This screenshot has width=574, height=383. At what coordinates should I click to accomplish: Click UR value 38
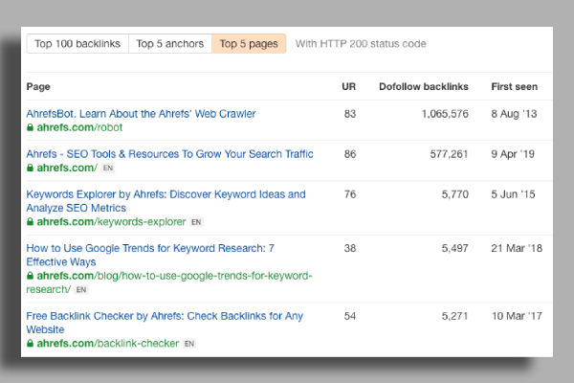pos(350,248)
